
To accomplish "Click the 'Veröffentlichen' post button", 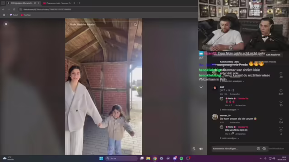I will tap(276, 148).
